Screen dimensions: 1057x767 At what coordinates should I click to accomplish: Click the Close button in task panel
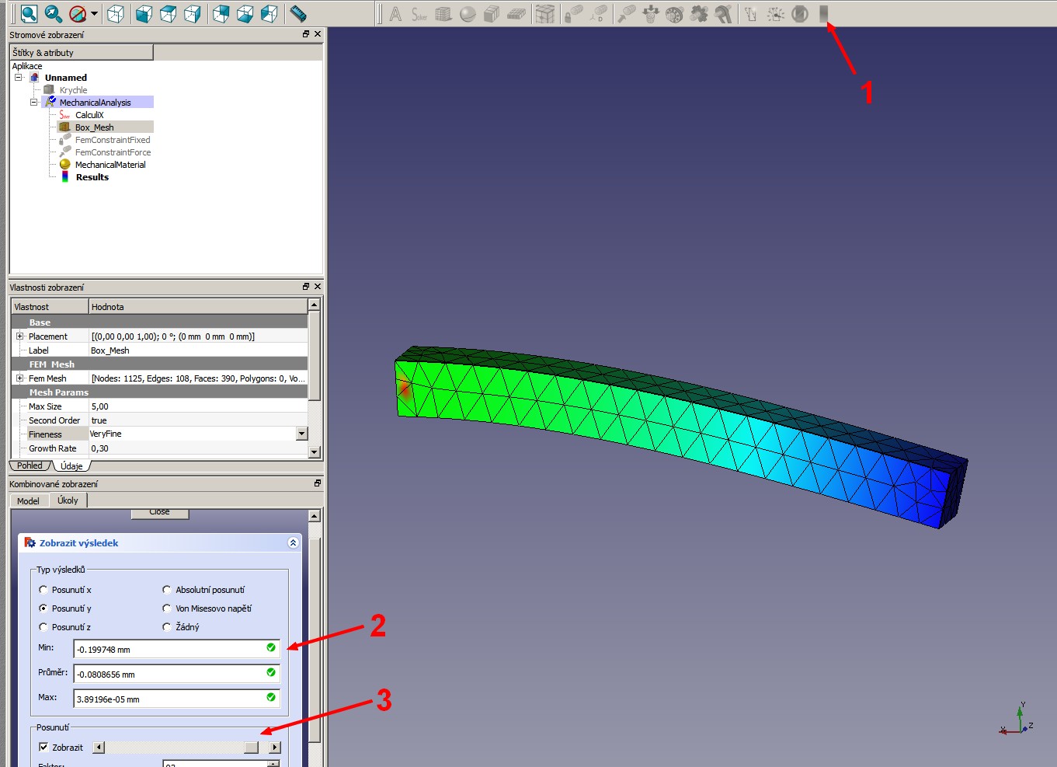click(x=159, y=512)
